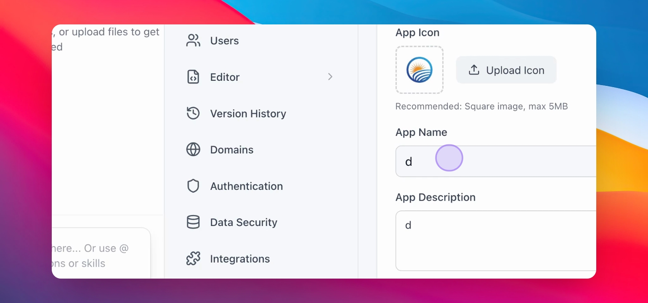Navigate to Integrations section
Image resolution: width=648 pixels, height=303 pixels.
240,259
